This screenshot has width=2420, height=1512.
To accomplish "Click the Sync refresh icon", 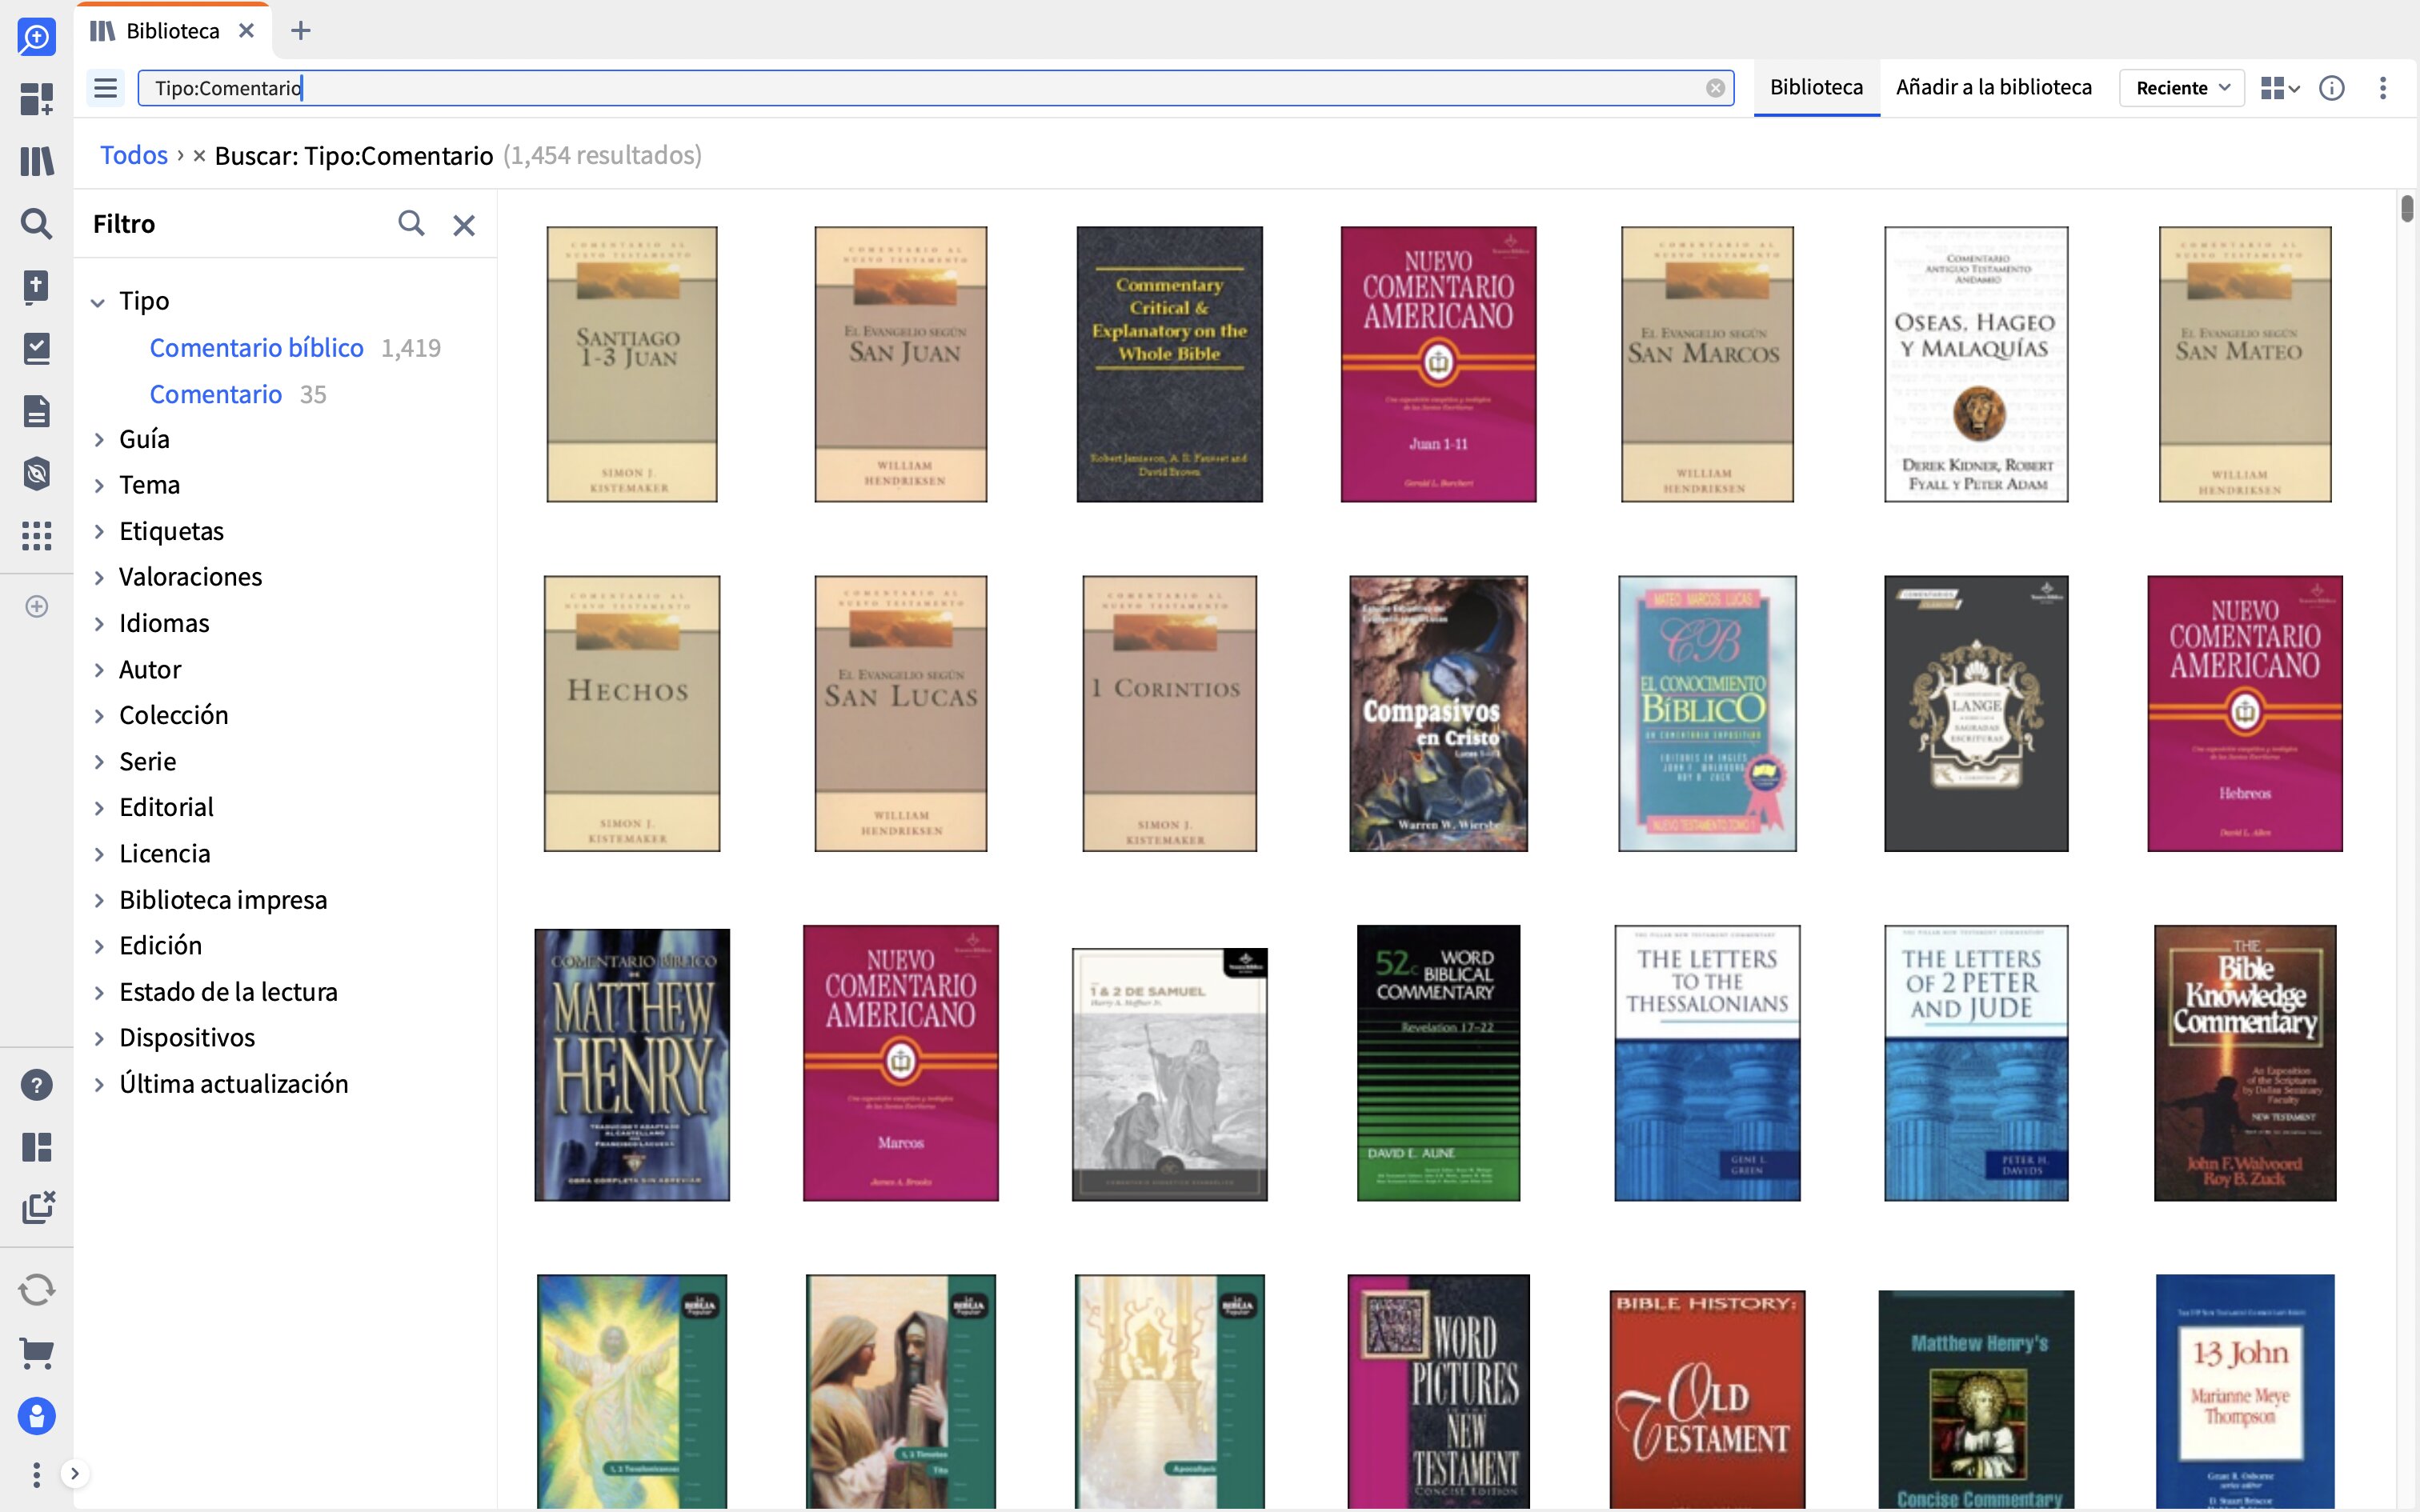I will (36, 1290).
